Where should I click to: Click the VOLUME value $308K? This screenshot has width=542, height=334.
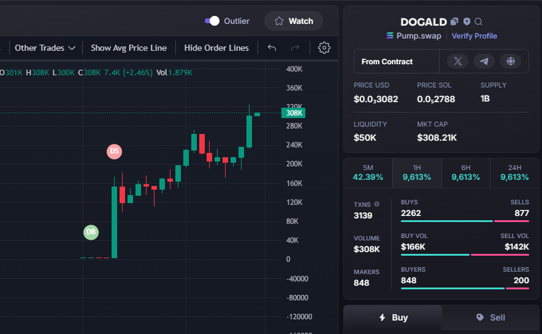[367, 249]
